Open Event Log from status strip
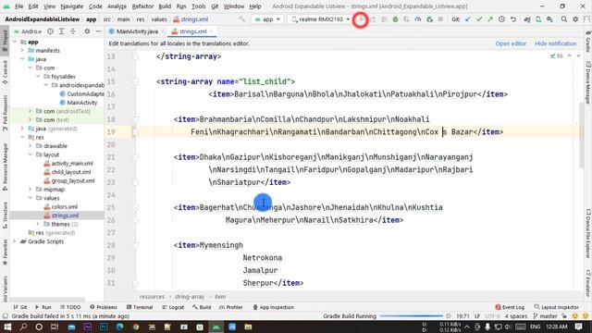Viewport: 592px width, 333px height. click(510, 307)
